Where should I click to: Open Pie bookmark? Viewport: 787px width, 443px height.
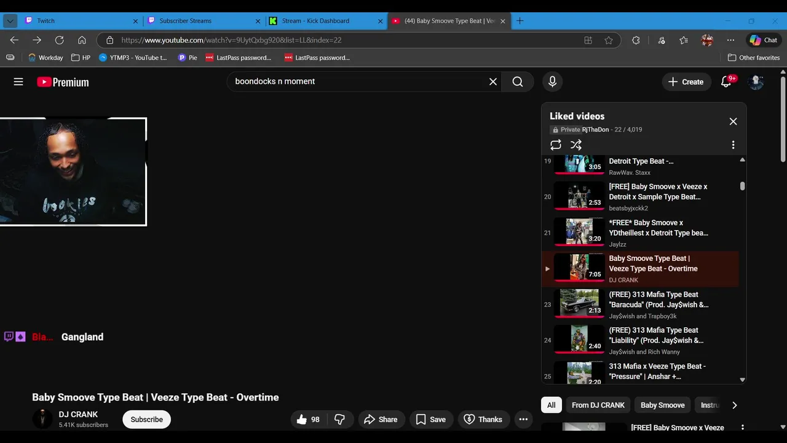tap(188, 57)
